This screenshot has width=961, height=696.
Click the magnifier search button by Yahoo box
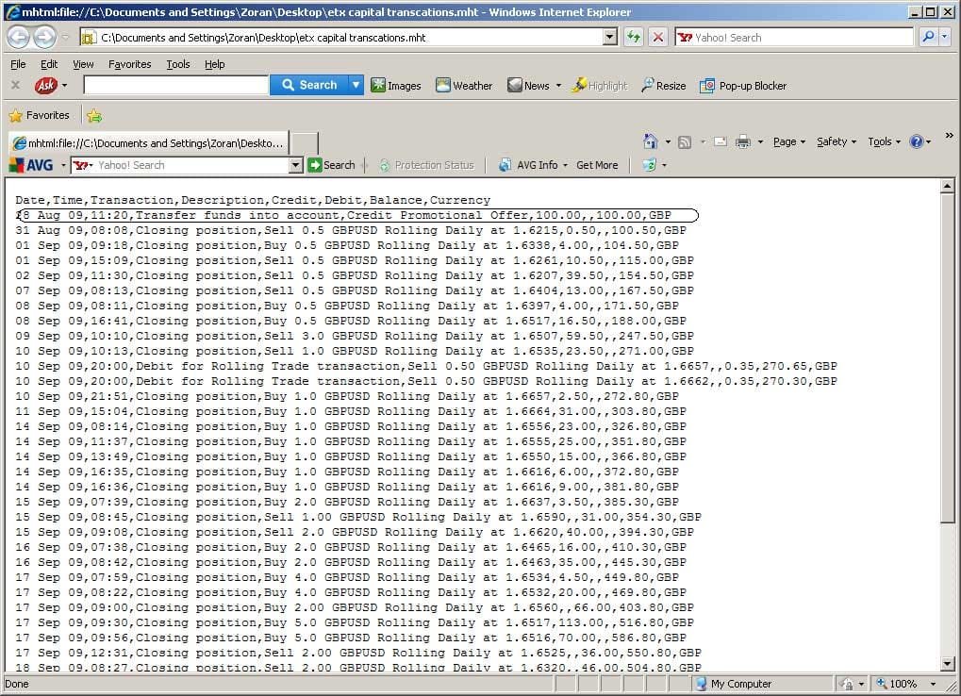coord(929,37)
